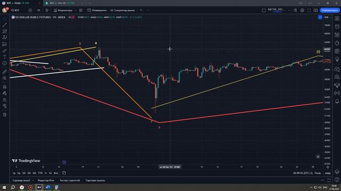Click the Оповещение alert button
This screenshot has height=191, width=341.
tap(97, 10)
